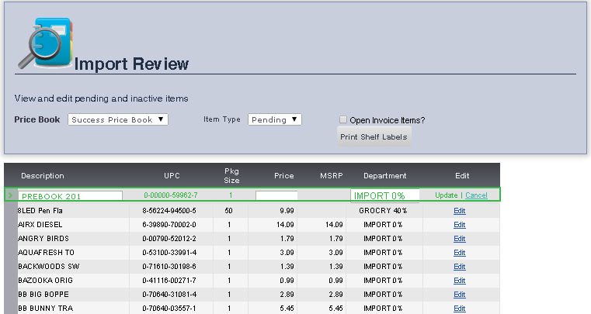Edit the BB BIG BOPPE item
Screen dimensions: 591x314
(x=460, y=295)
